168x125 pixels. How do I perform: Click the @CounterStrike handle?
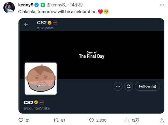(37, 108)
